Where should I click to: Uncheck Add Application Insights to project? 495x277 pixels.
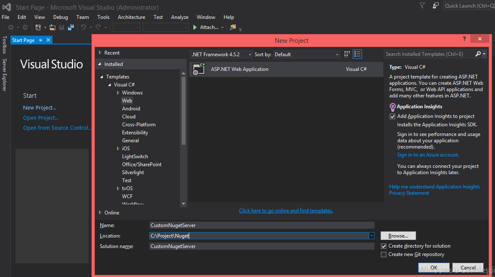(392, 116)
